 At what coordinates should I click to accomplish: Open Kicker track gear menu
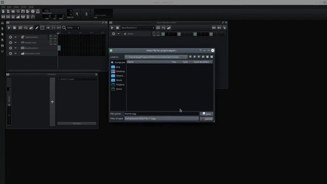[113, 34]
